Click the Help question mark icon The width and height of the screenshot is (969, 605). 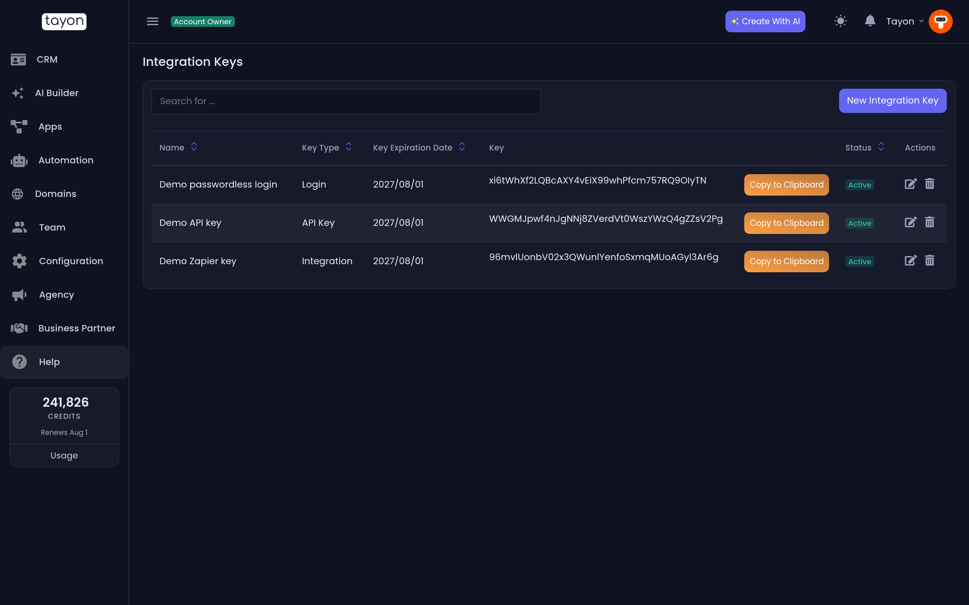[19, 362]
